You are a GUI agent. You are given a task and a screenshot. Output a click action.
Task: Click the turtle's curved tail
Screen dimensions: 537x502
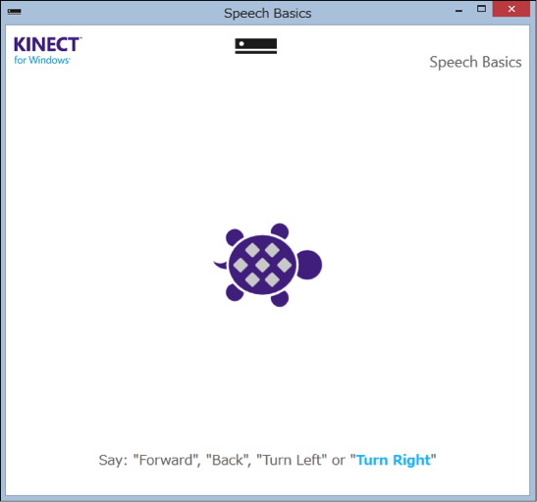click(220, 265)
